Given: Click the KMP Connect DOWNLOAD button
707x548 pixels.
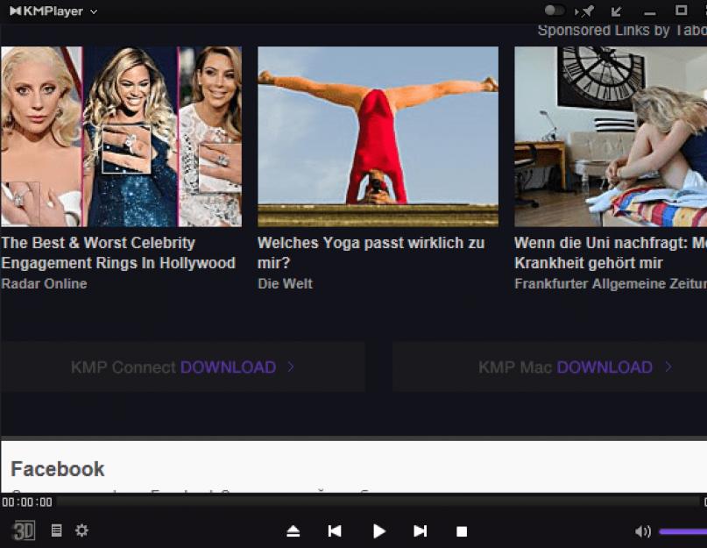Looking at the screenshot, I should pyautogui.click(x=182, y=367).
